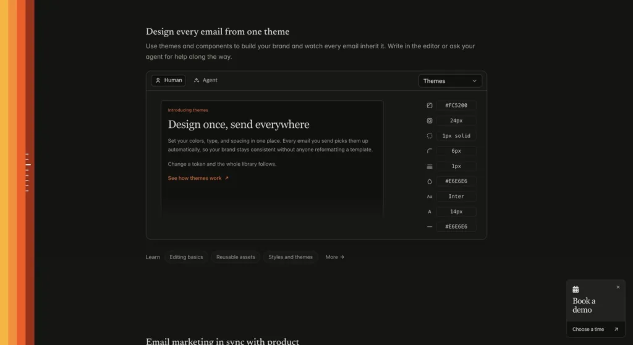
Task: Click the divider dash icon beside last #E6E6E6
Action: pos(430,227)
